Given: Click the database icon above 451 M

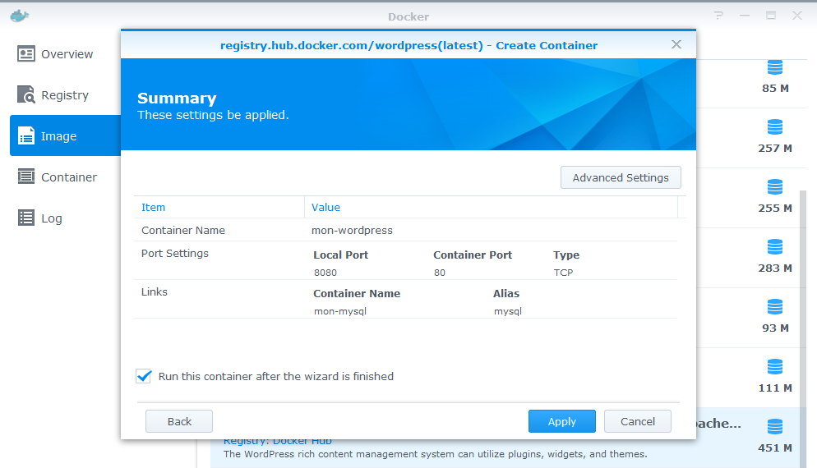Looking at the screenshot, I should coord(774,427).
